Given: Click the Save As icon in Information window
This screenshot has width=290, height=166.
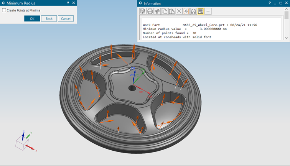Looking at the screenshot, I should click(143, 11).
